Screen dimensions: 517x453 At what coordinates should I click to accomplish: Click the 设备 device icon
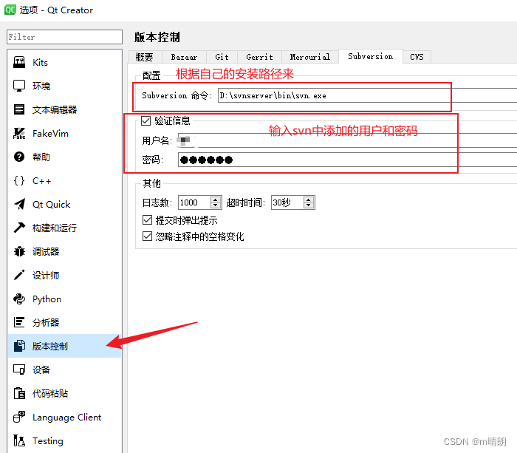19,369
